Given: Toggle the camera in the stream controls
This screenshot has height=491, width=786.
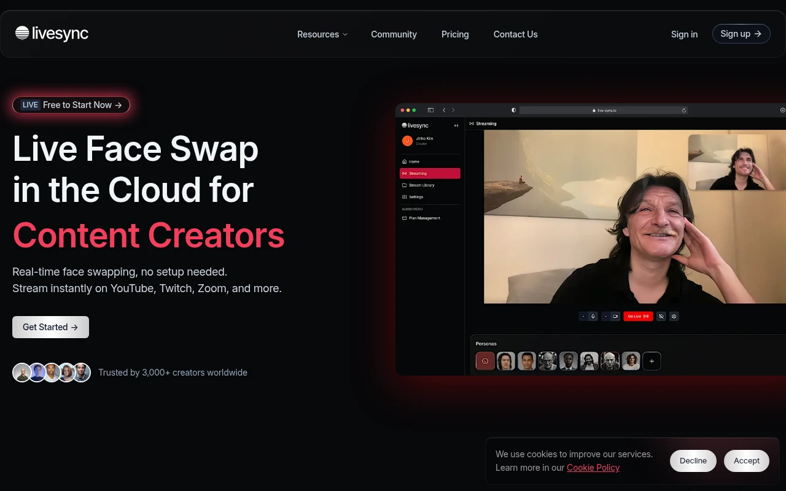Looking at the screenshot, I should pyautogui.click(x=615, y=317).
